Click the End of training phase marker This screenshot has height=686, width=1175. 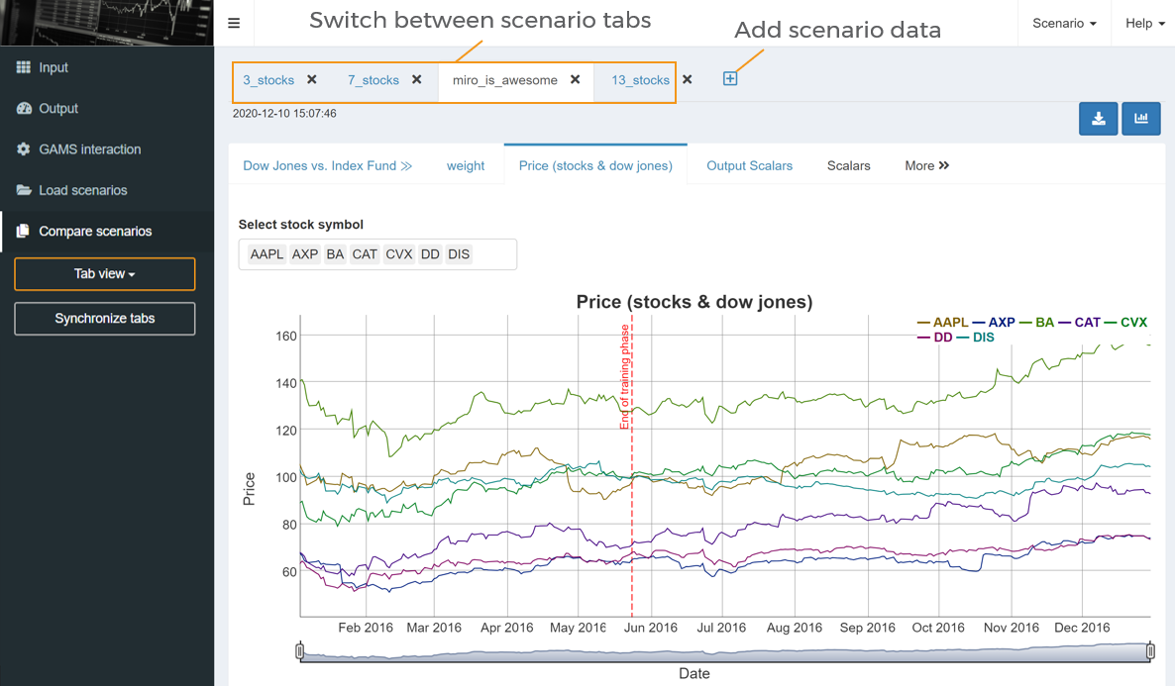coord(624,377)
